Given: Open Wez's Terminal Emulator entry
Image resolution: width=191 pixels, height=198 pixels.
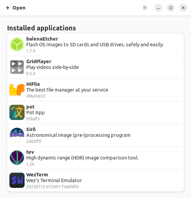Looking at the screenshot, I should (96, 180).
